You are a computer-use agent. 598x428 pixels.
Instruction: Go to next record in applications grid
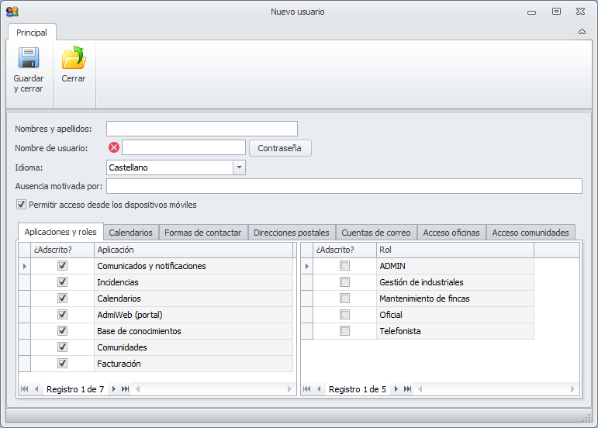113,388
